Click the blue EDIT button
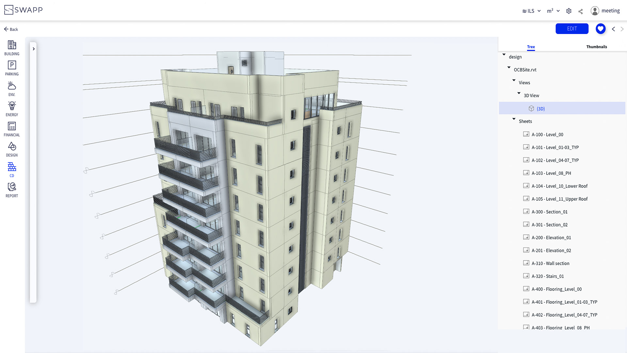Image resolution: width=627 pixels, height=353 pixels. pyautogui.click(x=572, y=29)
